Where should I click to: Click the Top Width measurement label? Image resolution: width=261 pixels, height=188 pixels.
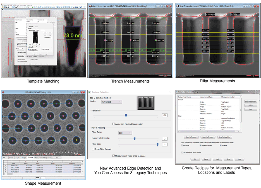coord(225,109)
